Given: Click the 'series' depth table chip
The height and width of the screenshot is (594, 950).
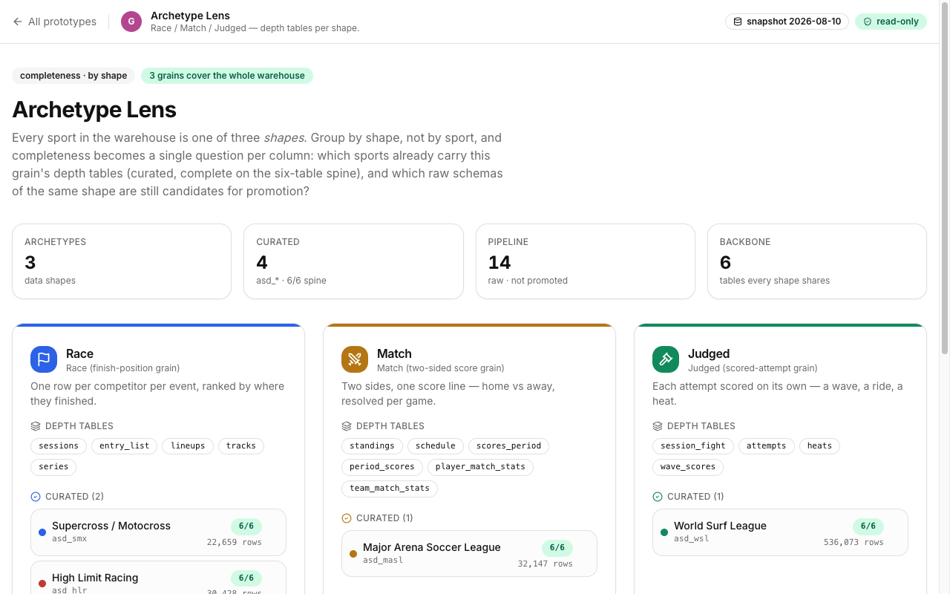Looking at the screenshot, I should click(53, 467).
